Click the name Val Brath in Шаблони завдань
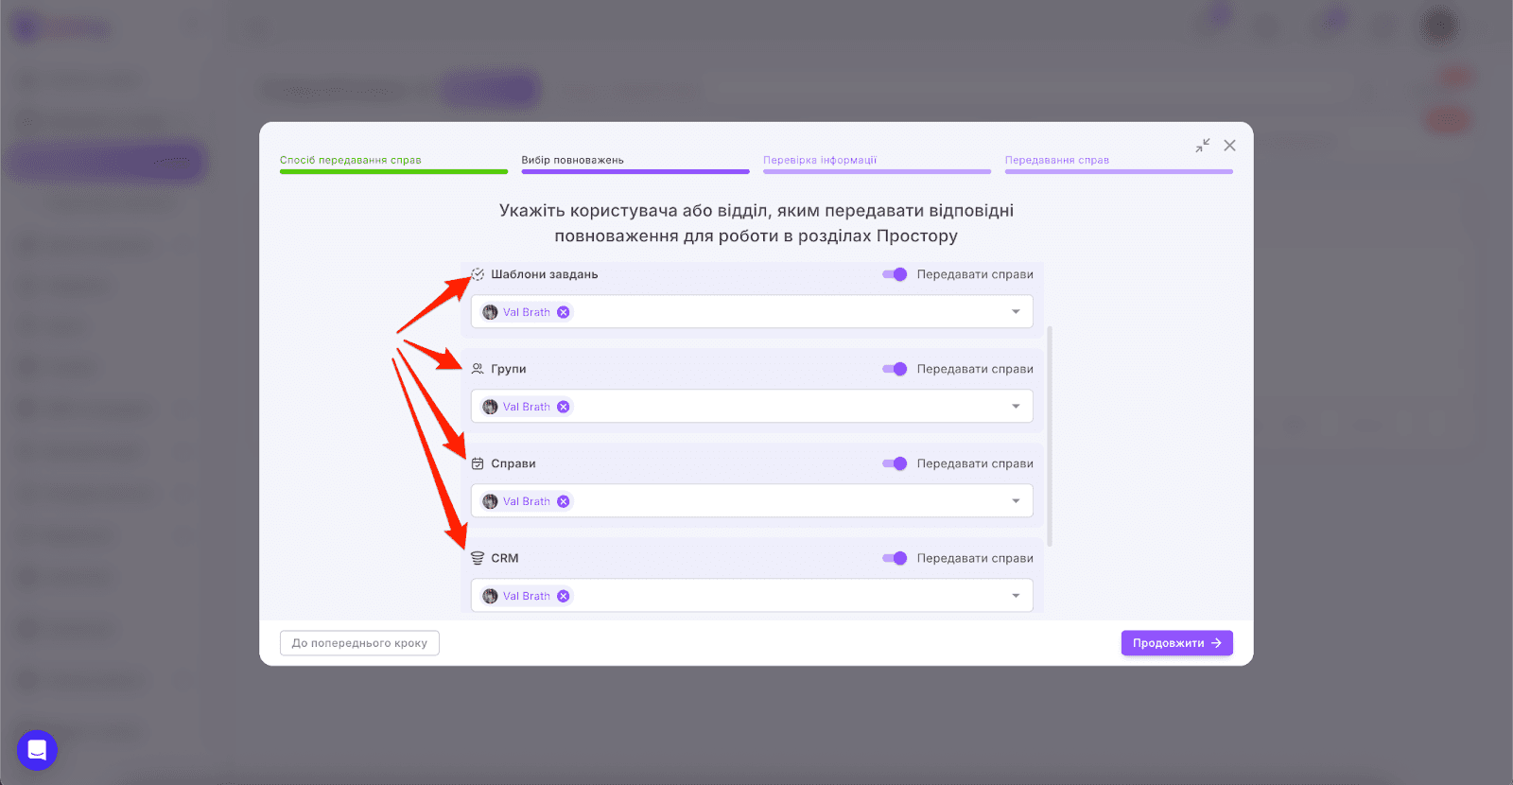This screenshot has width=1513, height=785. 527,312
